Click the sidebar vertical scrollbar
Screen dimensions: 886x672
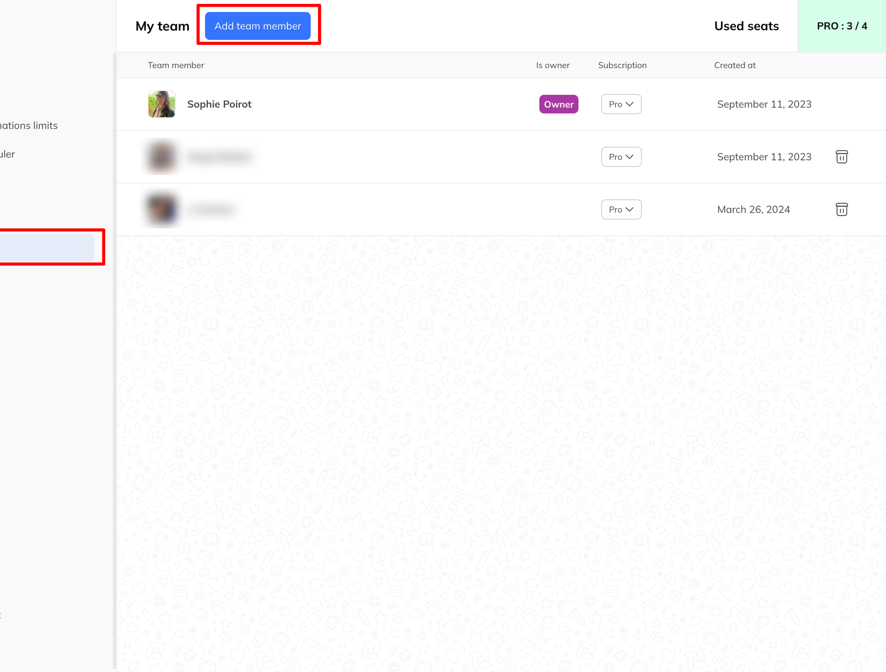pyautogui.click(x=115, y=361)
